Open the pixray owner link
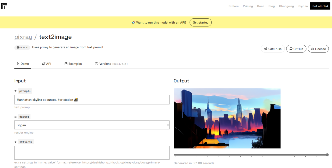Screen dimensions: 332x168 point(23,37)
